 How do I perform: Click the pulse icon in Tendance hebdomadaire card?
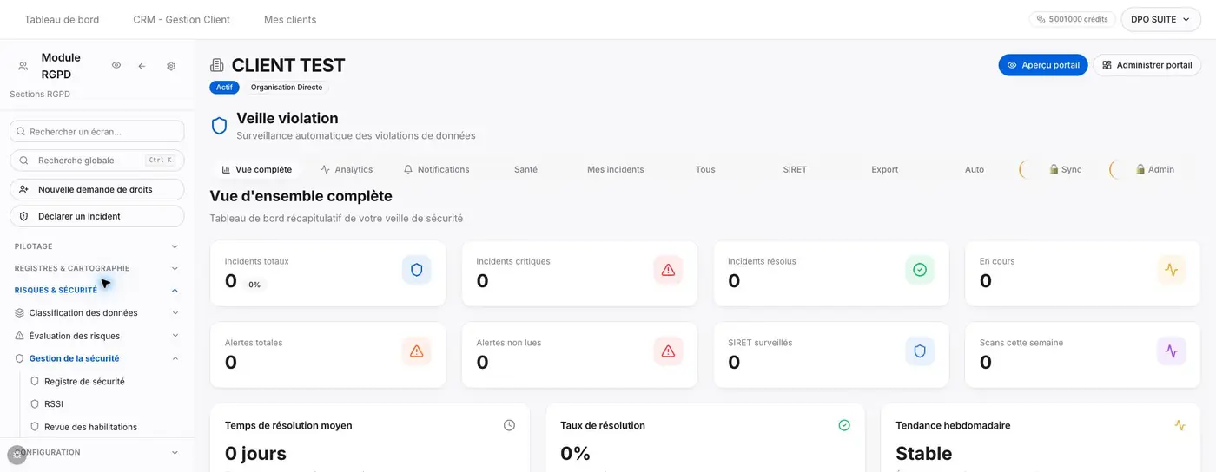(1180, 425)
